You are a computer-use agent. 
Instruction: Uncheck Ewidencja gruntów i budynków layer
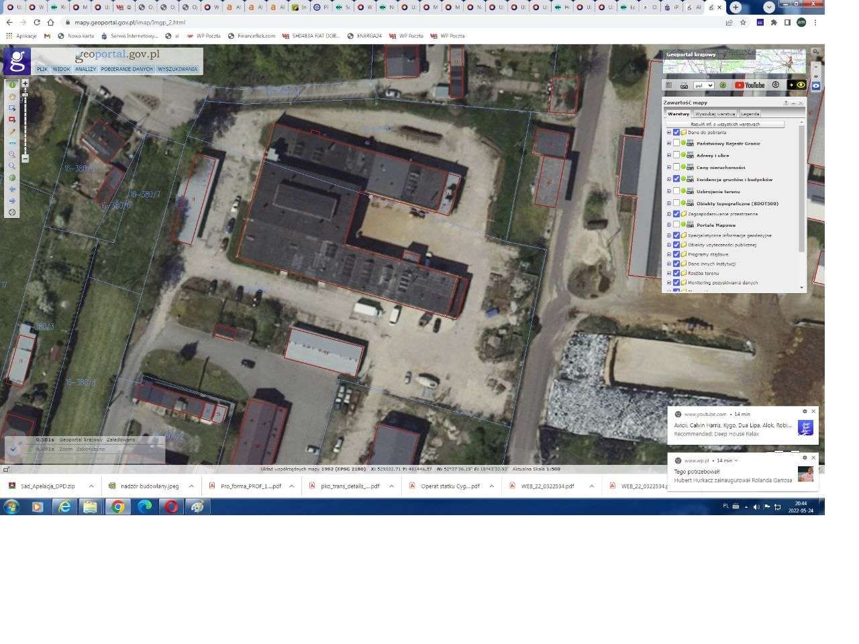676,179
